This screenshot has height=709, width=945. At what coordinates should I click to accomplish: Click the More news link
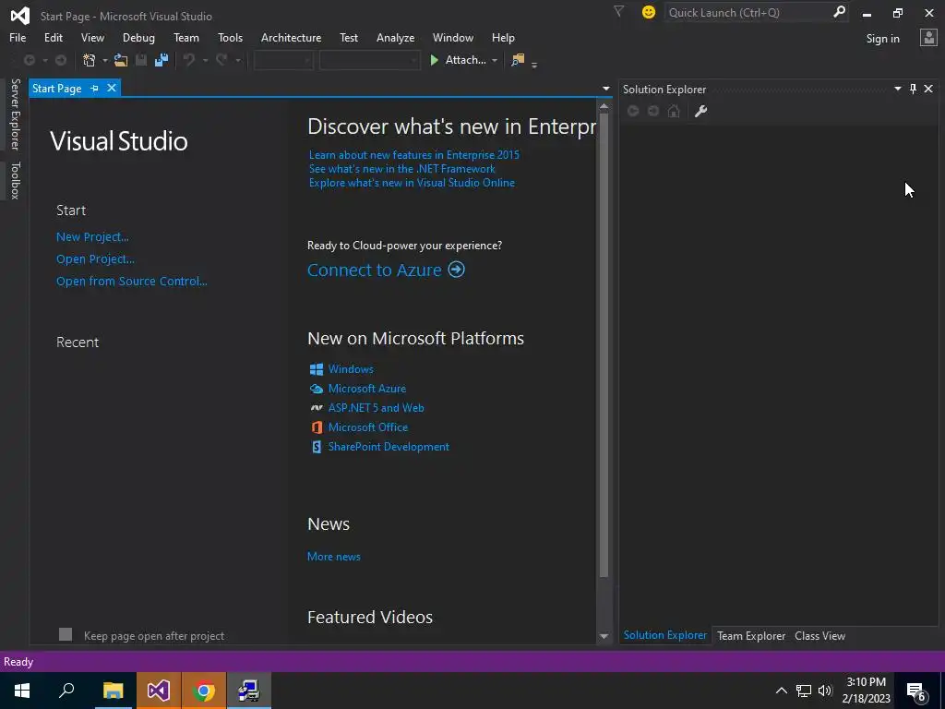click(334, 557)
